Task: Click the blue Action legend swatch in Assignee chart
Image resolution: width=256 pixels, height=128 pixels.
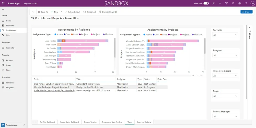Action: point(55,34)
